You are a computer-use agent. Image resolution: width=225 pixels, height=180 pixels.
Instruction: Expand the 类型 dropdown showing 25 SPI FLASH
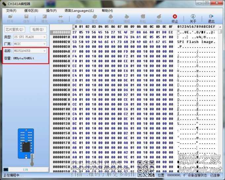point(30,37)
